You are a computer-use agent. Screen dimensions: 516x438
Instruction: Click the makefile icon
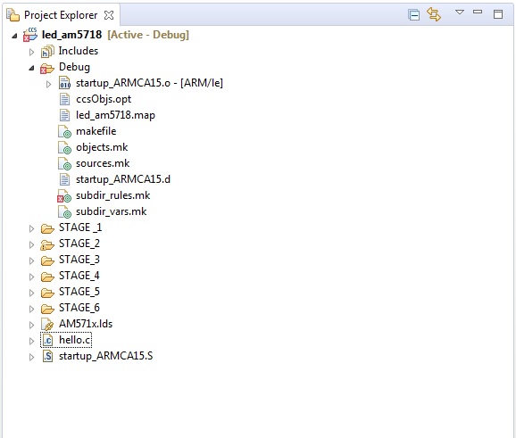tap(64, 131)
